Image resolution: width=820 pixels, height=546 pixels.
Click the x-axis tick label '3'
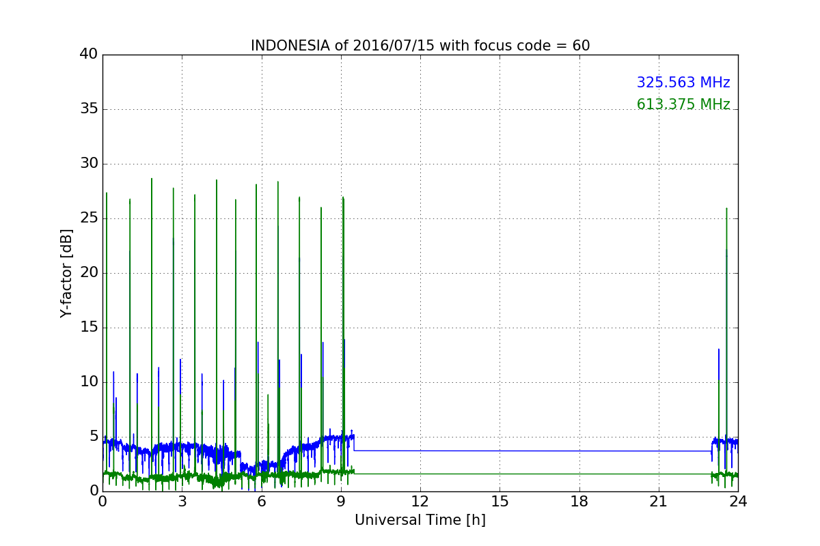click(182, 502)
